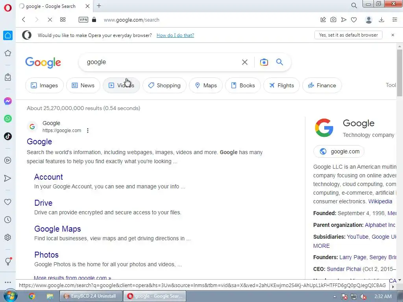Click Yes, set it as default browser
This screenshot has width=403, height=302.
348,35
